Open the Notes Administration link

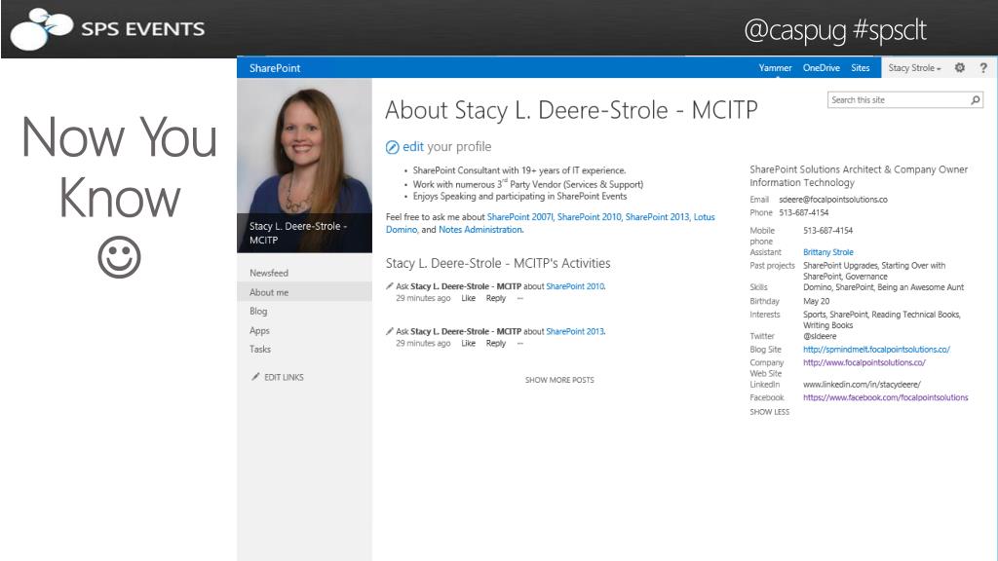coord(480,230)
